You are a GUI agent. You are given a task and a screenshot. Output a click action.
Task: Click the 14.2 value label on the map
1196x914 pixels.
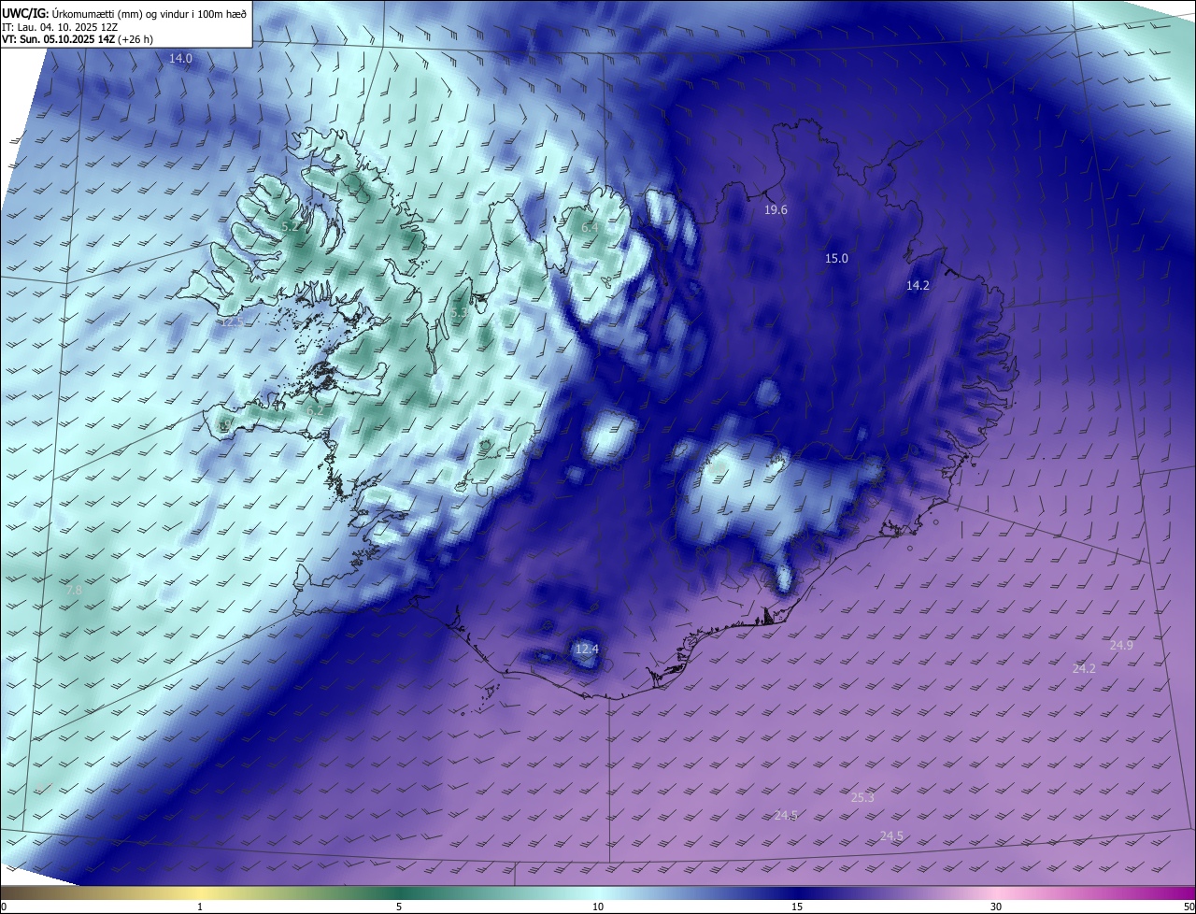918,286
